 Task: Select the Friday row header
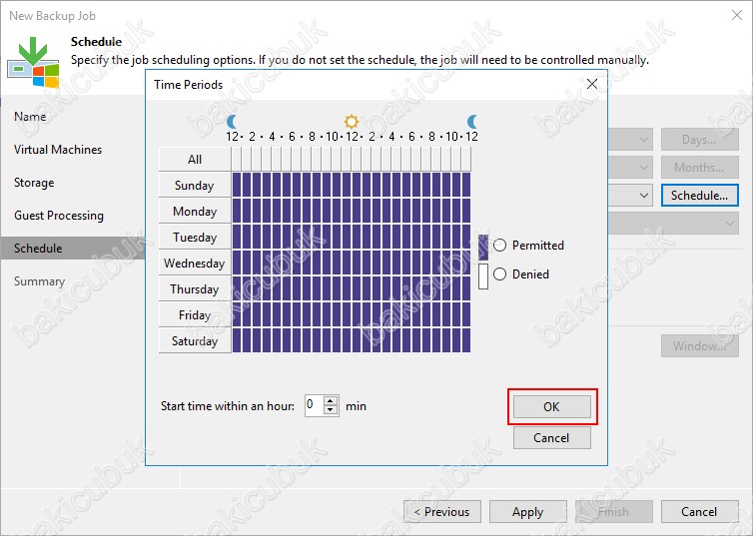click(195, 314)
